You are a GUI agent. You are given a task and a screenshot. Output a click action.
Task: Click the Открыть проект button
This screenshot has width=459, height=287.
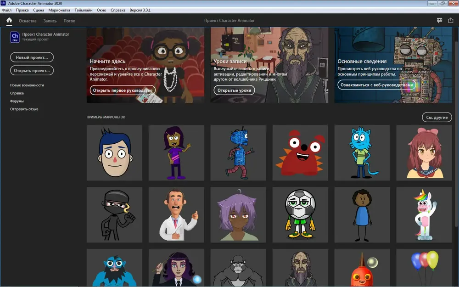[x=32, y=71]
